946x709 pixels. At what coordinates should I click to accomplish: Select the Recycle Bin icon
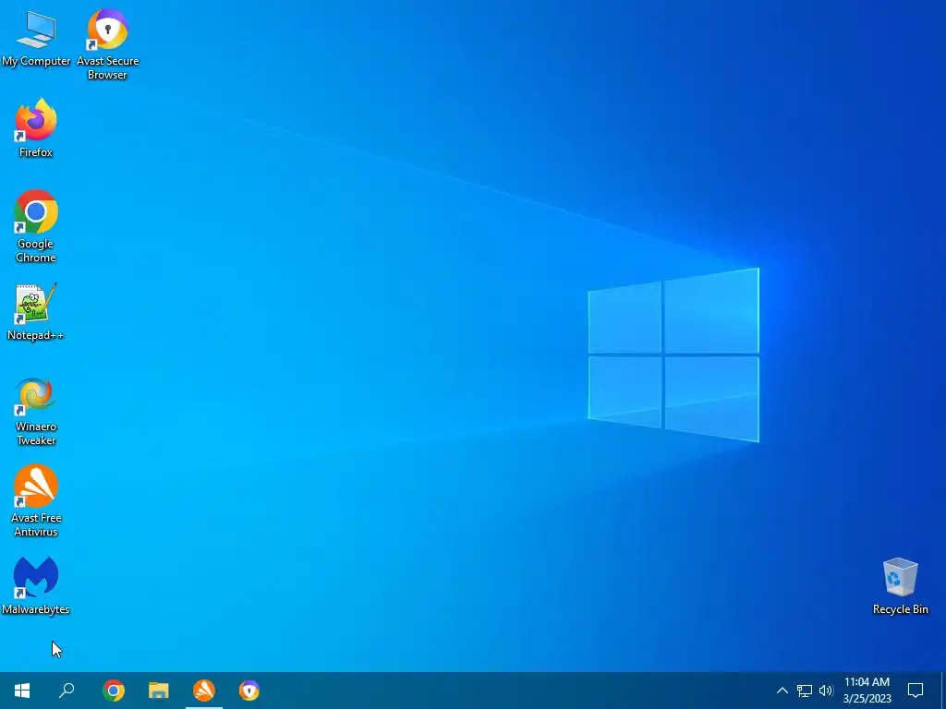tap(900, 586)
